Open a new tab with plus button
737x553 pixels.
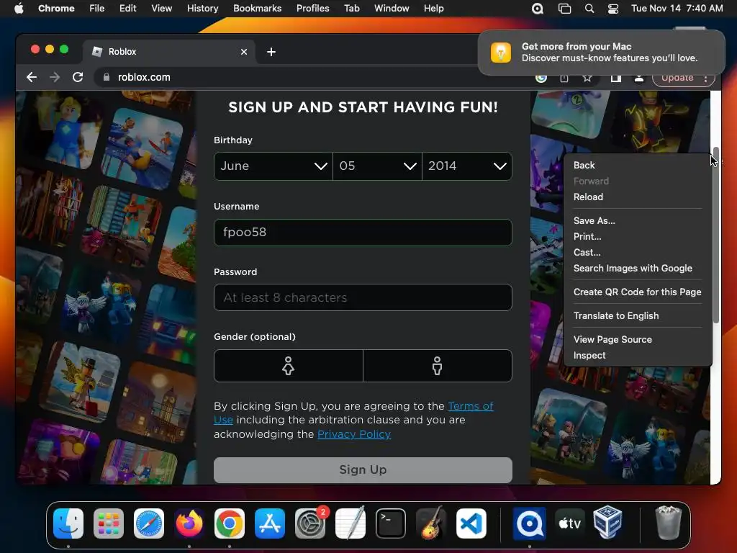pos(271,52)
